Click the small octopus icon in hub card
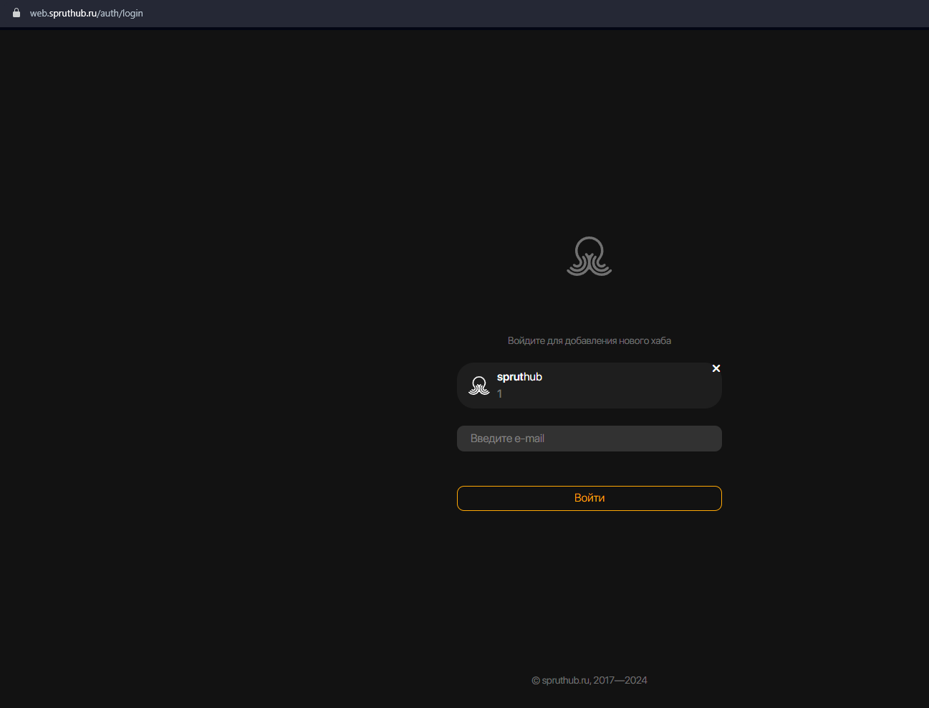The image size is (929, 708). (x=479, y=386)
